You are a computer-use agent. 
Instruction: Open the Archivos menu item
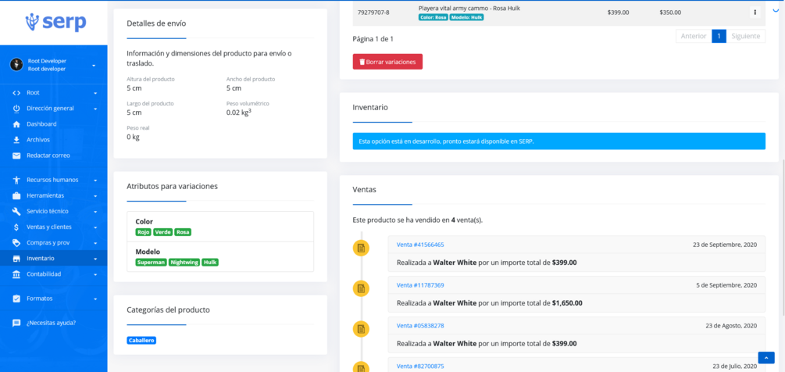pos(54,140)
